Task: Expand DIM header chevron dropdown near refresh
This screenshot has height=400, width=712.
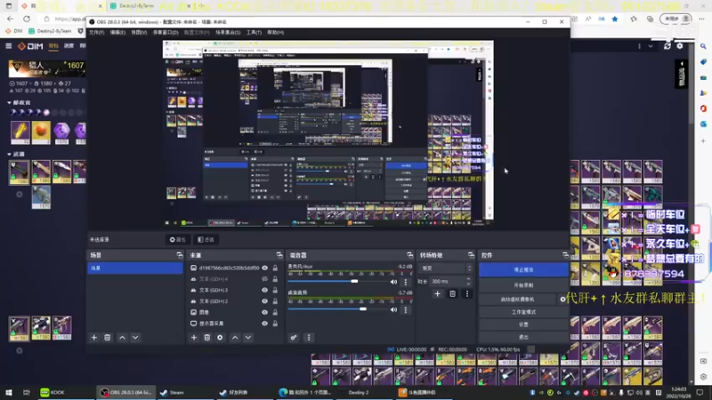Action: 651,46
